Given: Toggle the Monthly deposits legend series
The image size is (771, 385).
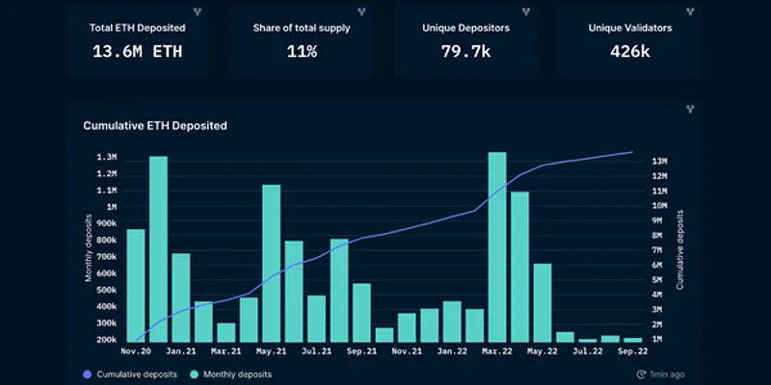Looking at the screenshot, I should [x=230, y=374].
